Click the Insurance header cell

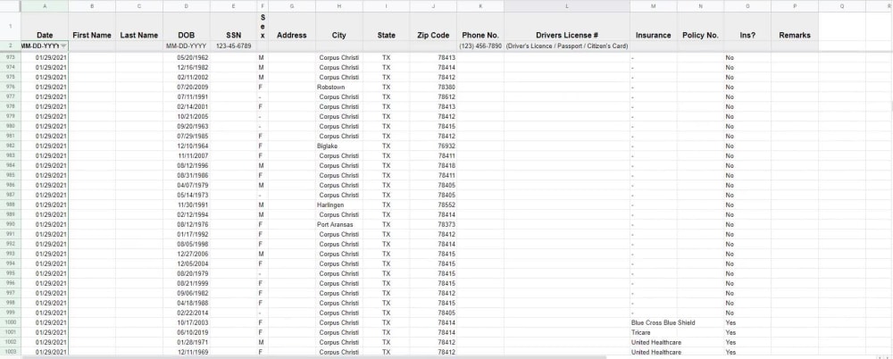coord(654,26)
